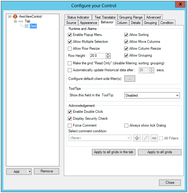
Task: Check the Force Comment option
Action: [70, 125]
